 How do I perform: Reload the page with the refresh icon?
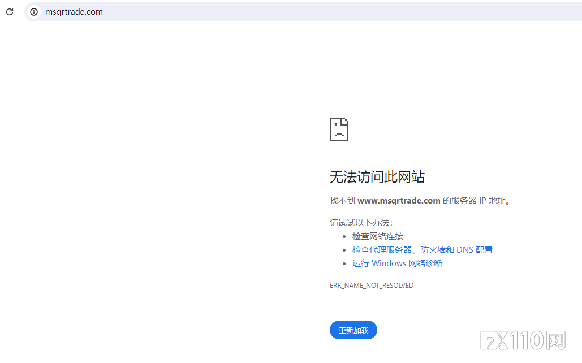tap(10, 12)
